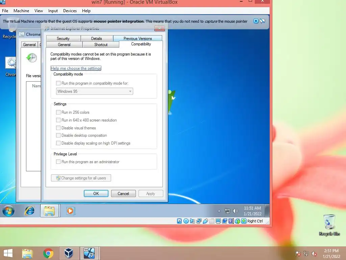Click the virtualization 'V' CPU icon in status bar
This screenshot has height=260, width=346.
(x=231, y=221)
